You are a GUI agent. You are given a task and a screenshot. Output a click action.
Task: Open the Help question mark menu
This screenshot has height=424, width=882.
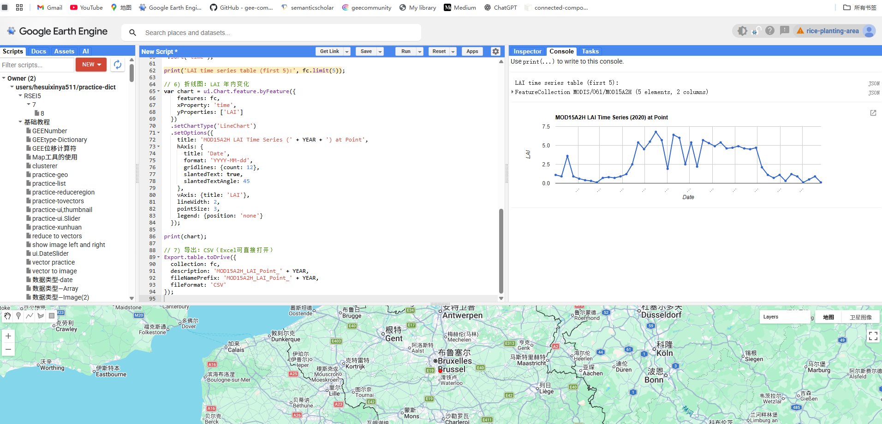coord(769,31)
